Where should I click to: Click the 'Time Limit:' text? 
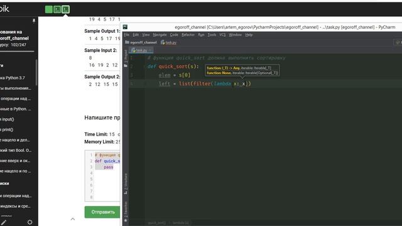96,134
